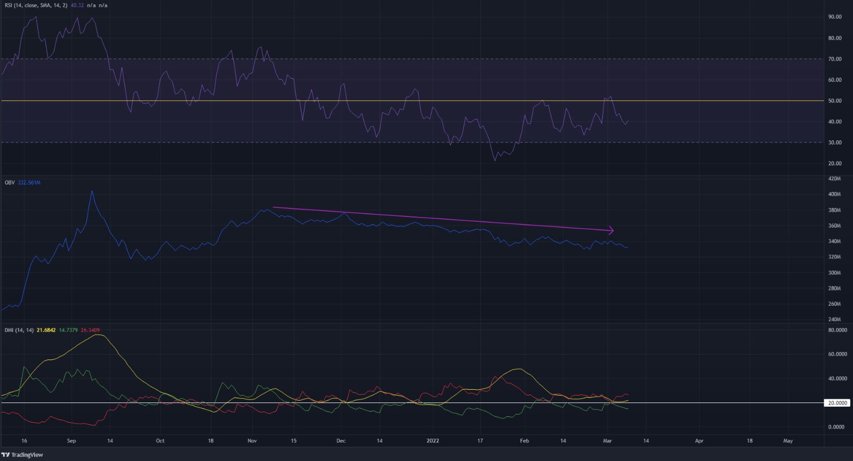Click the OBV value 332.561M

point(29,182)
